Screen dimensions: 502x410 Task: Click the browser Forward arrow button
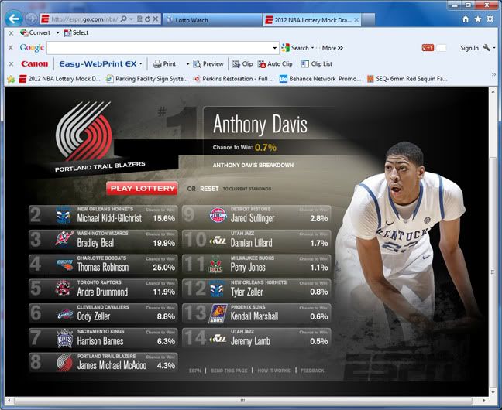(31, 19)
